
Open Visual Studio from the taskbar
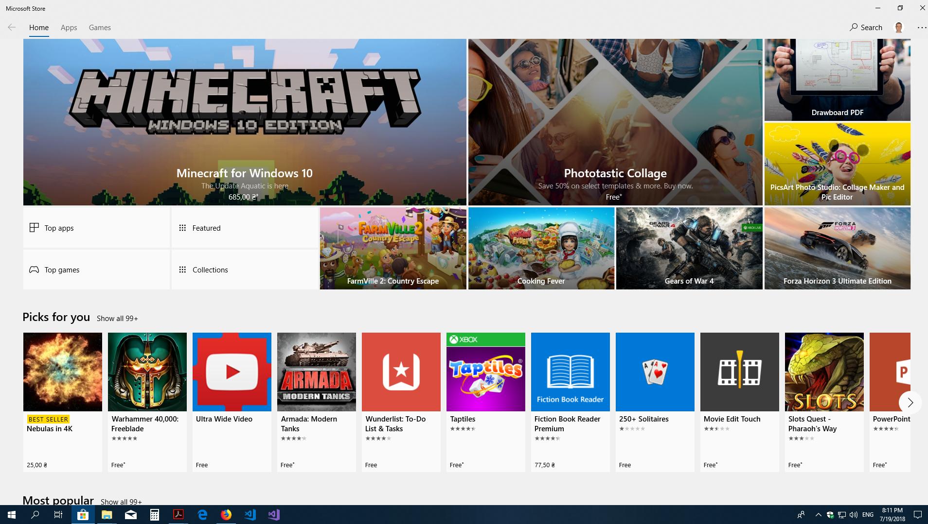[x=274, y=515]
